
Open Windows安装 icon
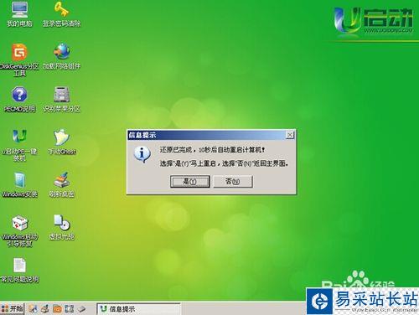[19, 184]
